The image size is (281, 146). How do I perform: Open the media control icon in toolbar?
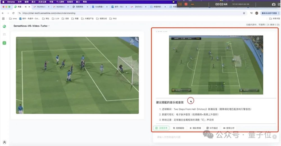pos(251,13)
